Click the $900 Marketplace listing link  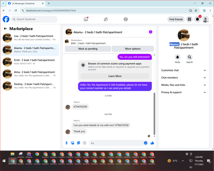[88, 43]
